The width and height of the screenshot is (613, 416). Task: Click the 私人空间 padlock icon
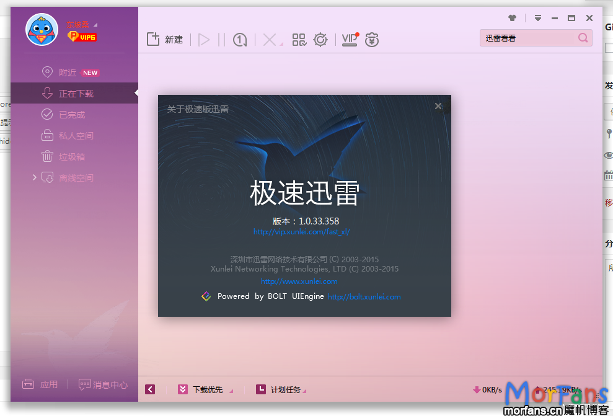pos(47,135)
